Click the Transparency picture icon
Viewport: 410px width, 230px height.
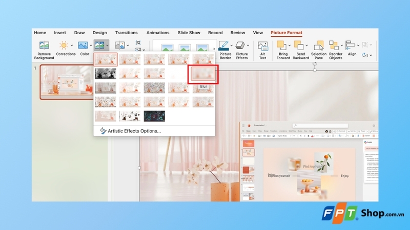(x=120, y=45)
